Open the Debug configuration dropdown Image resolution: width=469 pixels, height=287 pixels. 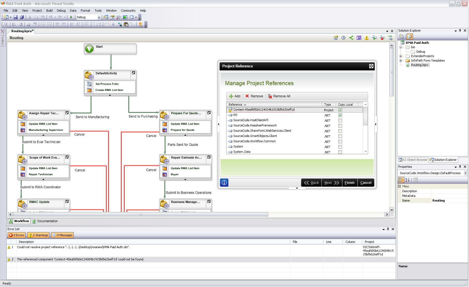coord(99,17)
